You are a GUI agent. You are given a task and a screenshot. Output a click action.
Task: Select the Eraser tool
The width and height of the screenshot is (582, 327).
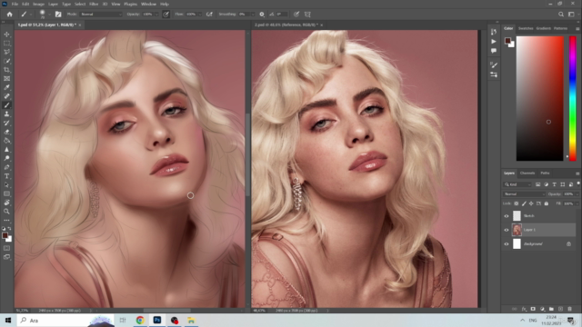[6, 132]
